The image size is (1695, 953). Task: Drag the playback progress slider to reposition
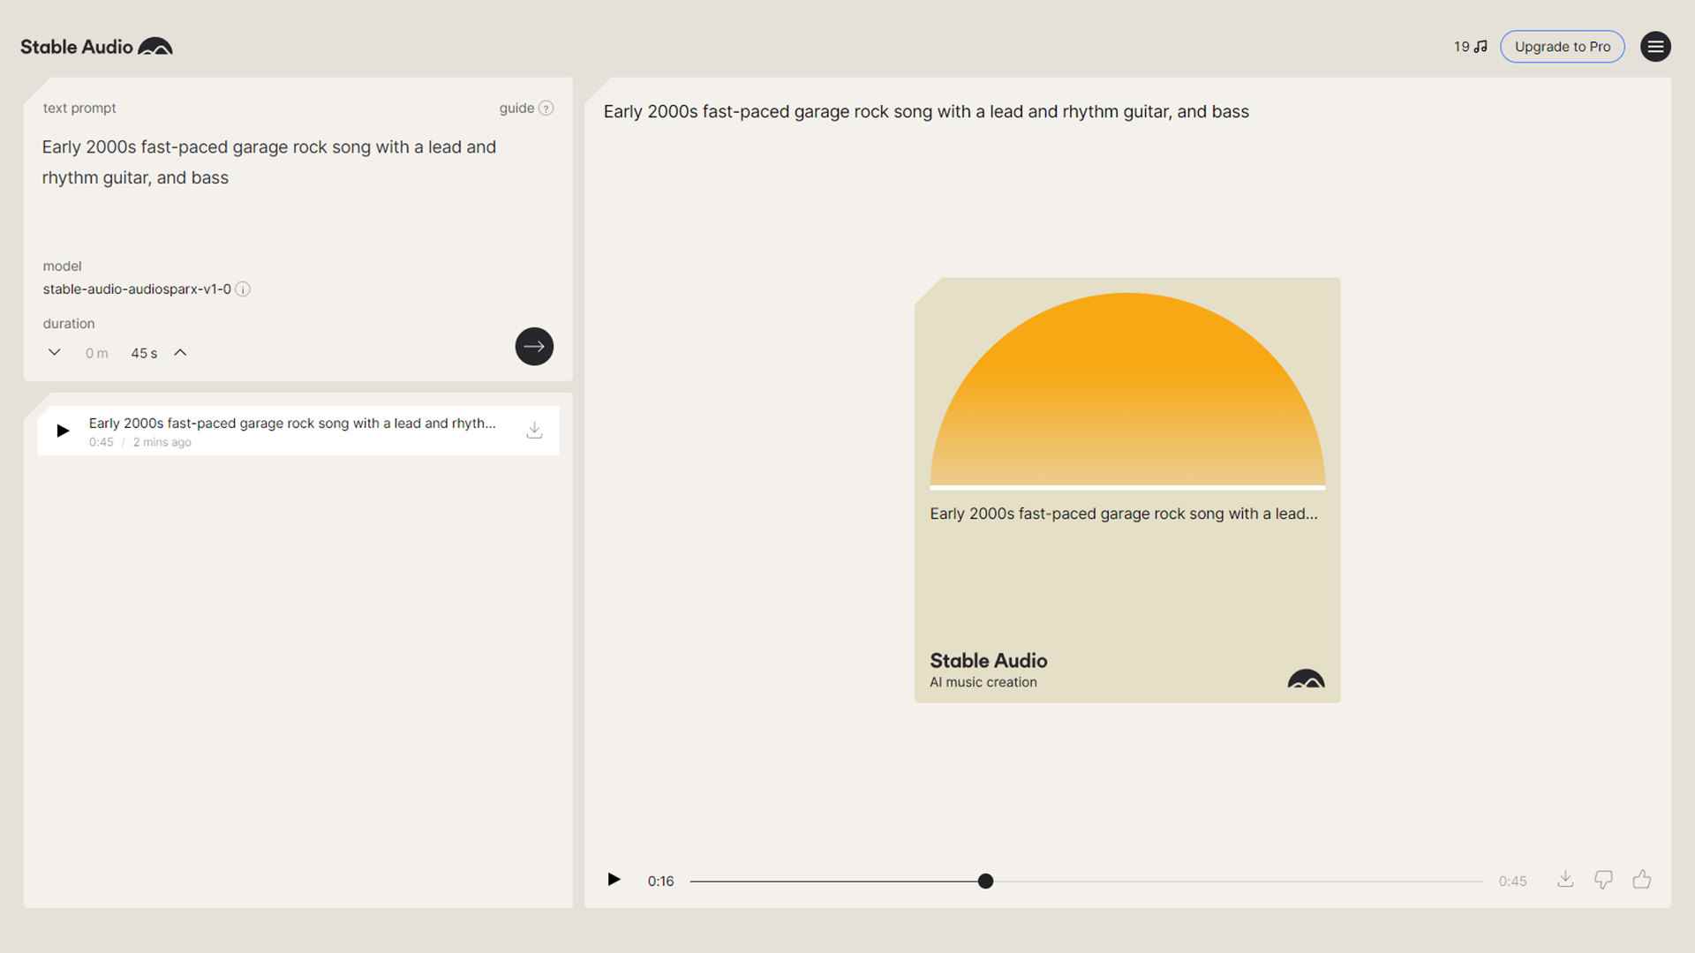point(985,880)
